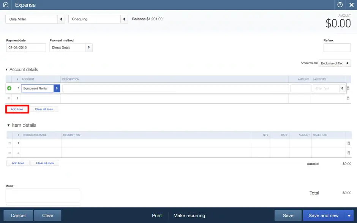Click the ACCOUNT column header
The image size is (357, 223).
click(x=28, y=79)
